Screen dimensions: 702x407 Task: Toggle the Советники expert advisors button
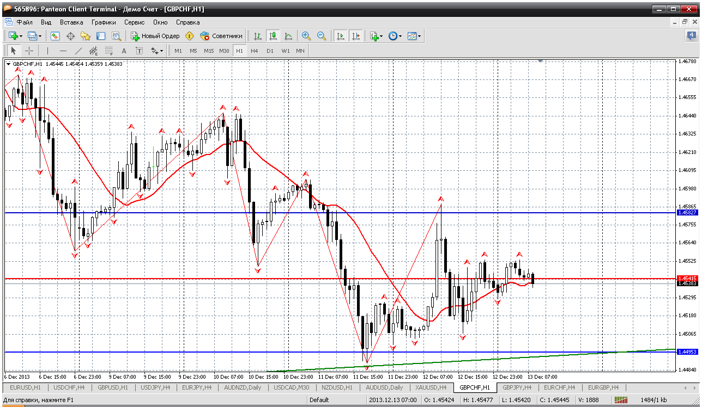221,36
